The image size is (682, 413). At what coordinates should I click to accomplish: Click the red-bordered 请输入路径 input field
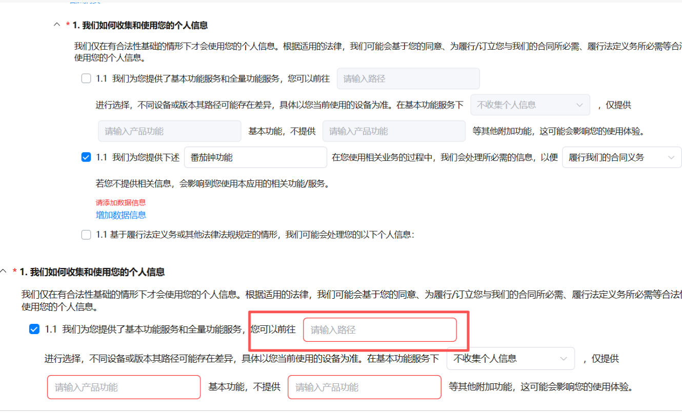[379, 330]
